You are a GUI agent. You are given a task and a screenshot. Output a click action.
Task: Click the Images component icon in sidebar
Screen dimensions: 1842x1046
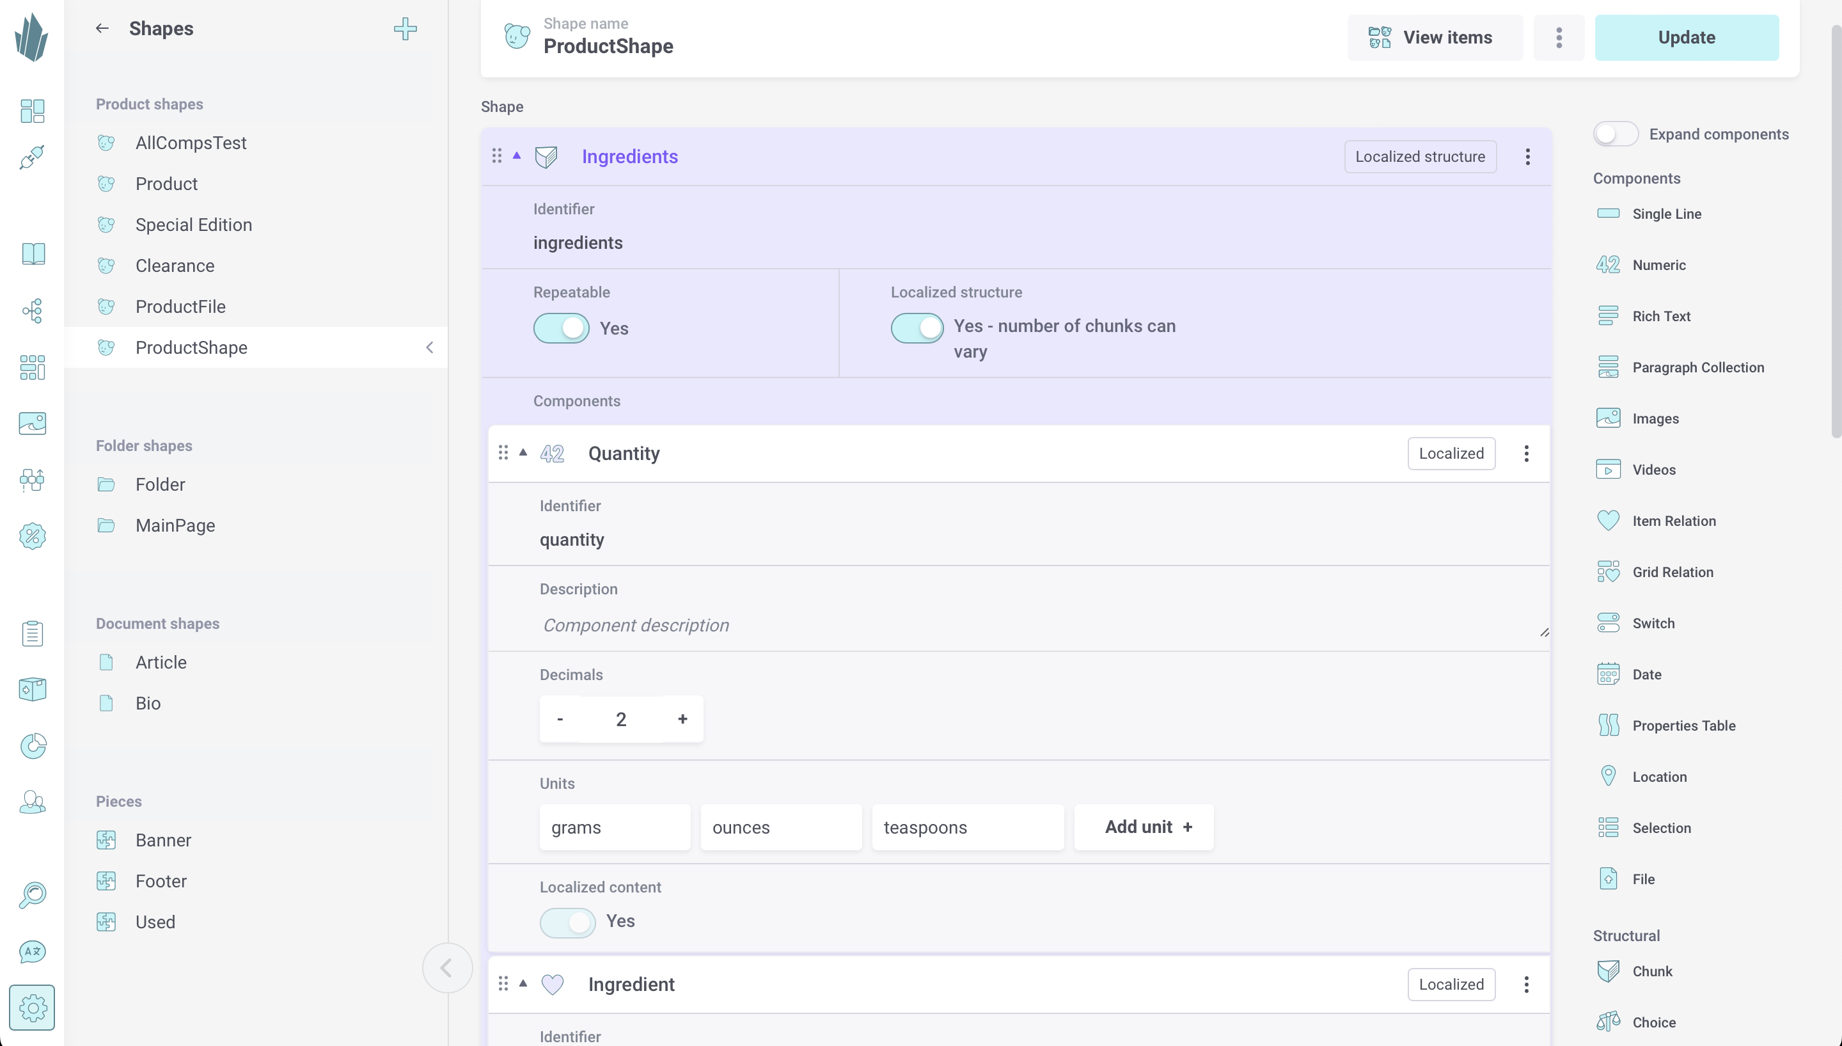[1608, 418]
